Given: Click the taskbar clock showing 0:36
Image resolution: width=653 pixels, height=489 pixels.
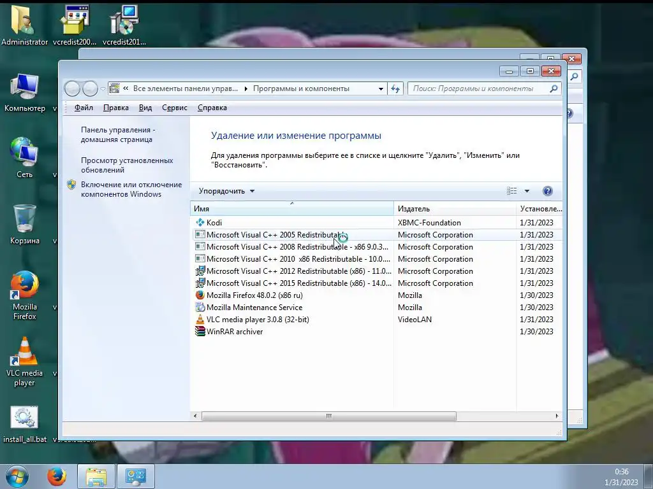Looking at the screenshot, I should pos(622,472).
